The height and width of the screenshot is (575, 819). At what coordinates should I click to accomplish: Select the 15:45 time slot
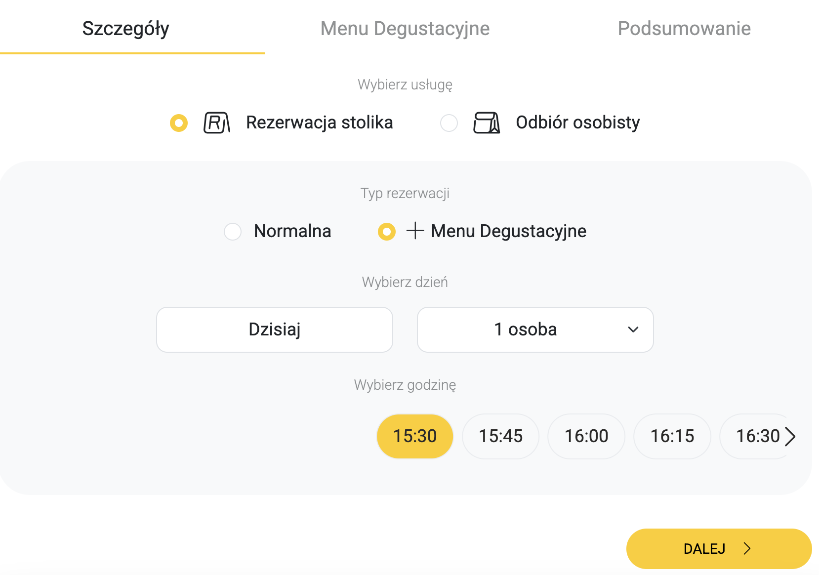pos(500,436)
